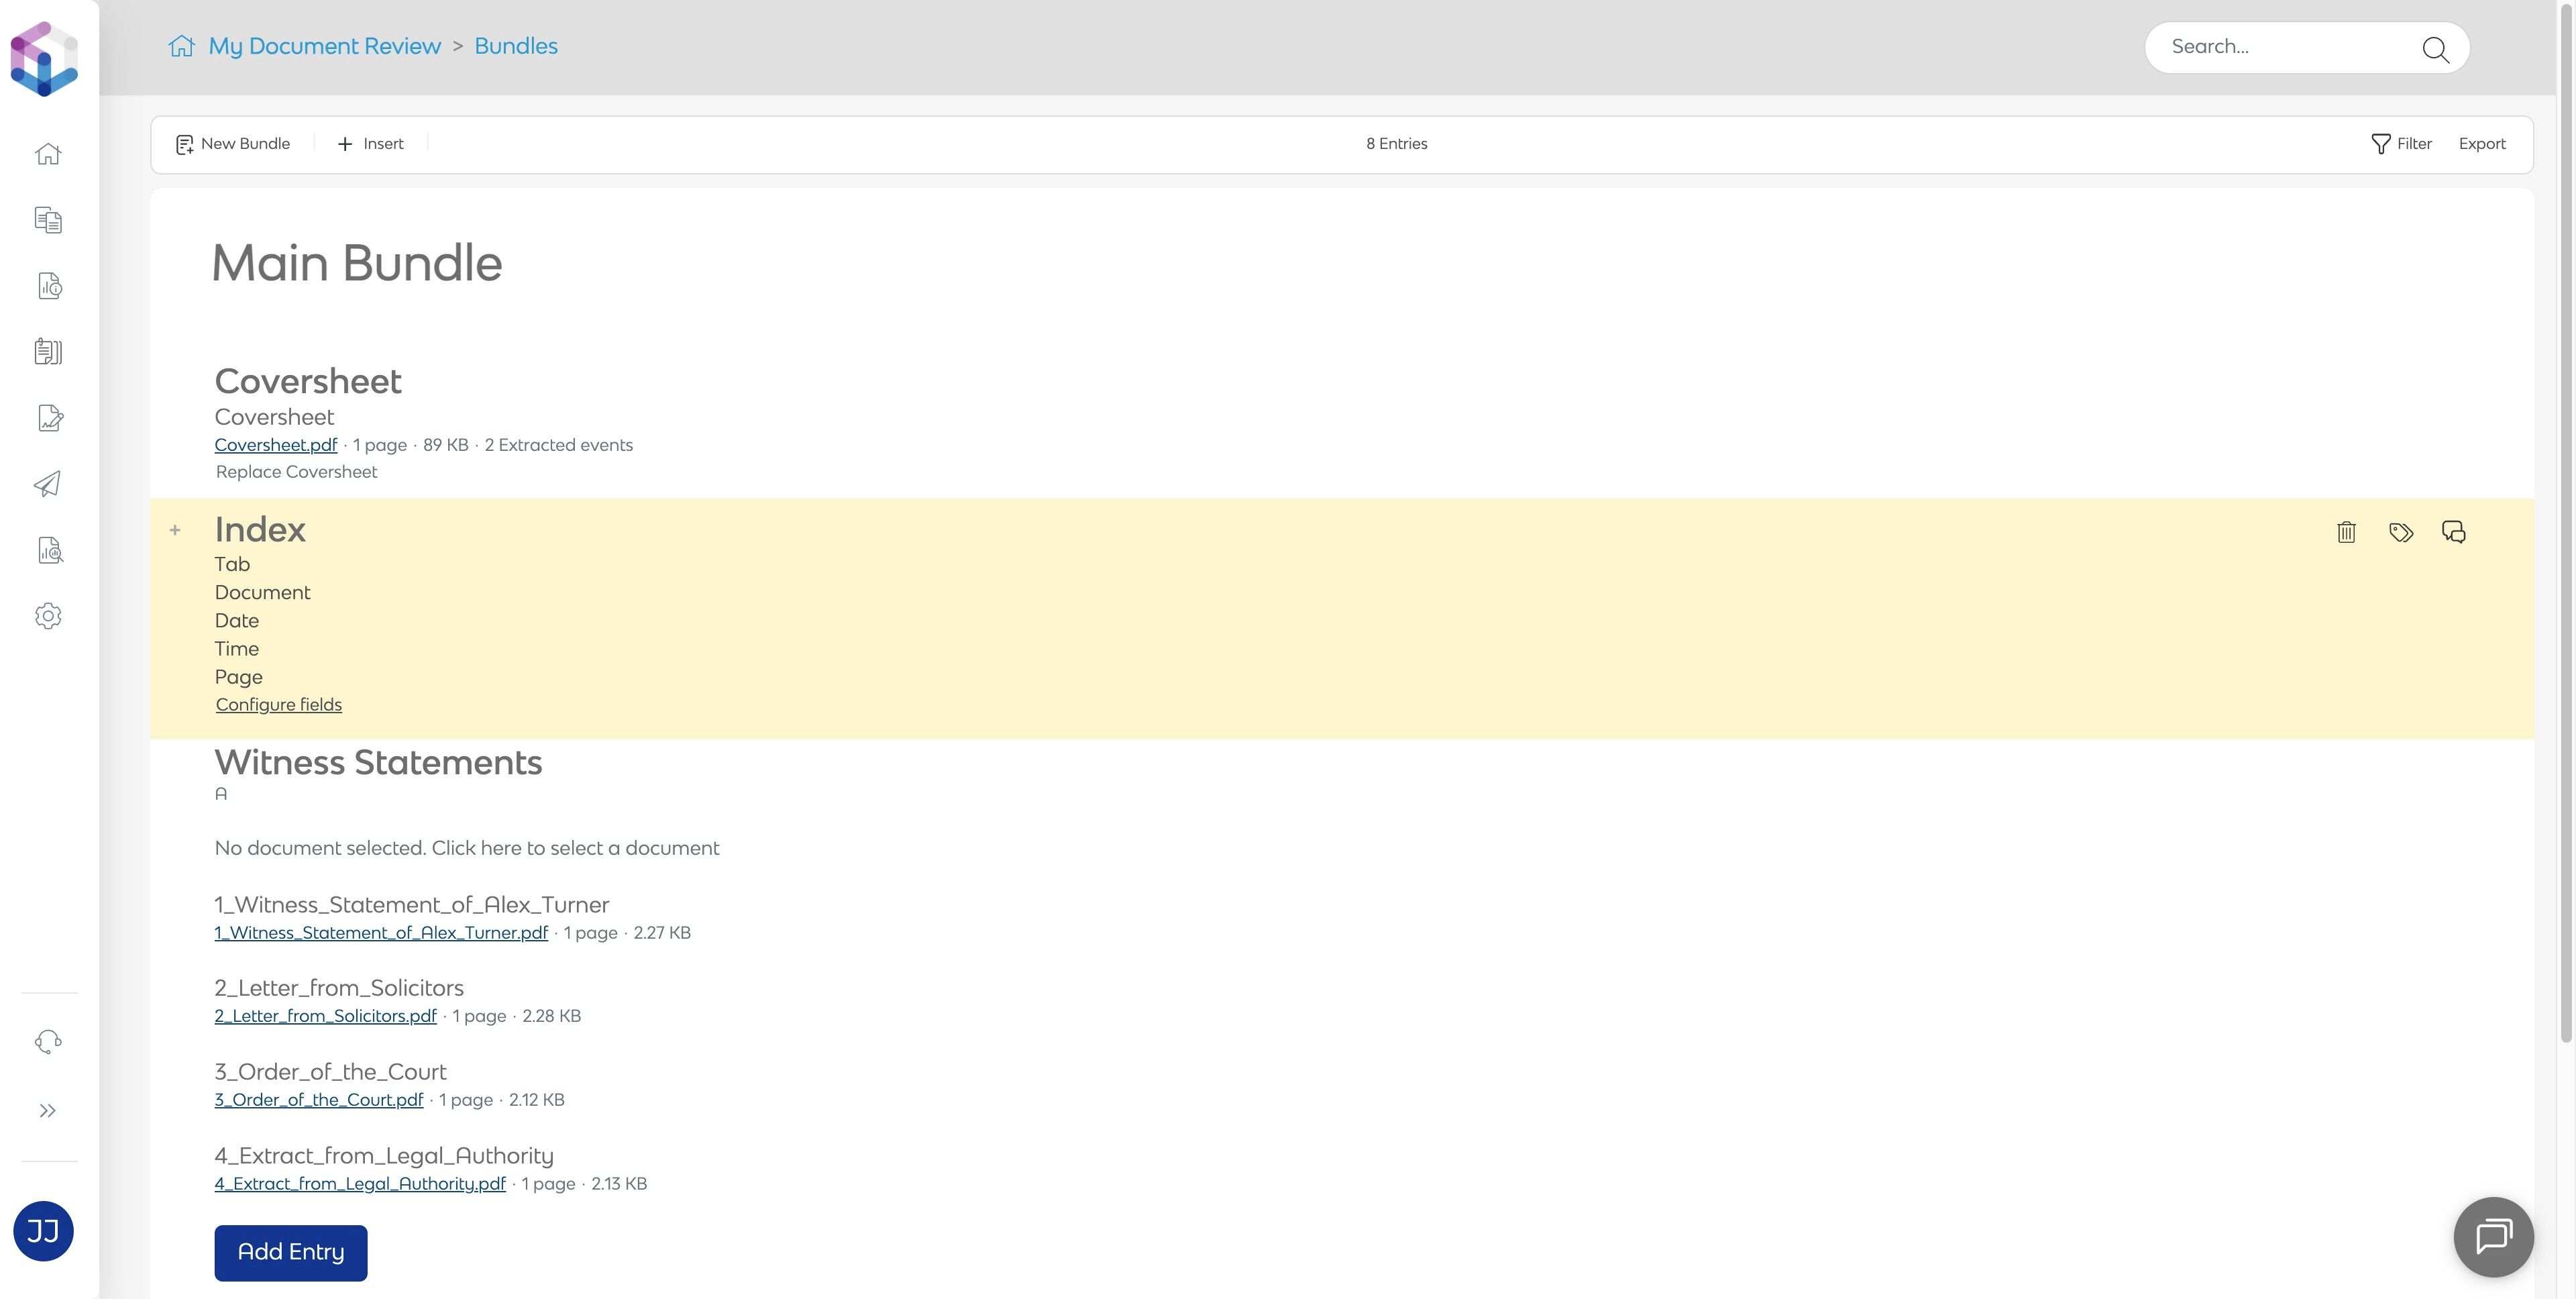Open the documents icon in the sidebar
The image size is (2576, 1299).
48,220
